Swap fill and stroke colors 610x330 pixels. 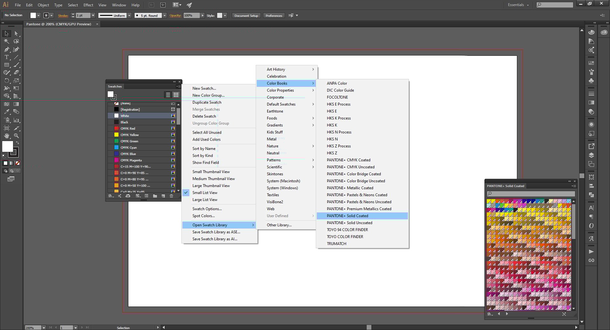tap(17, 143)
